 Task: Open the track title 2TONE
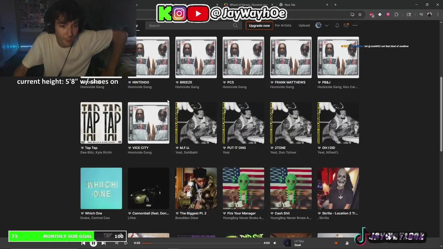280,148
